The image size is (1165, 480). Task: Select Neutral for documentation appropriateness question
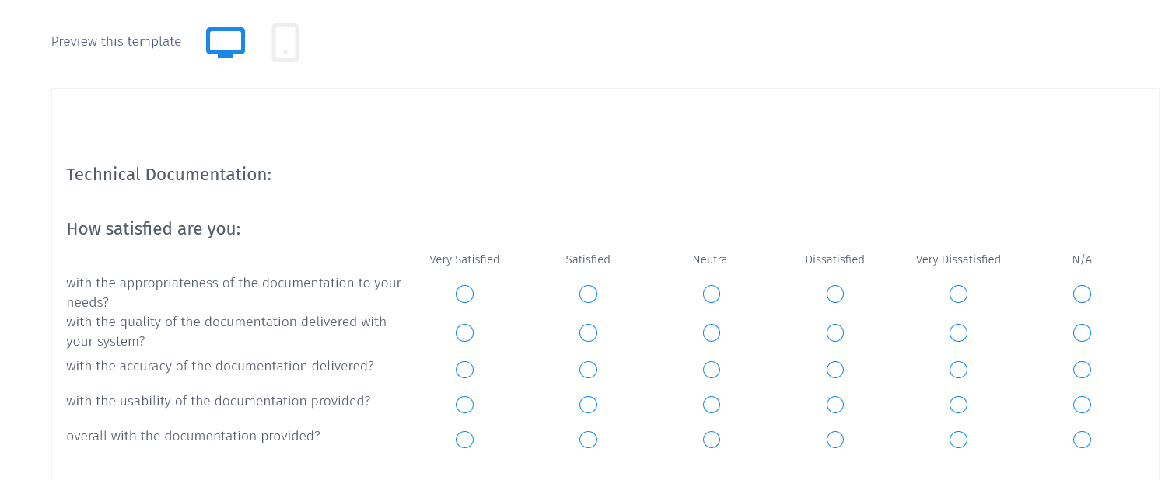(712, 294)
